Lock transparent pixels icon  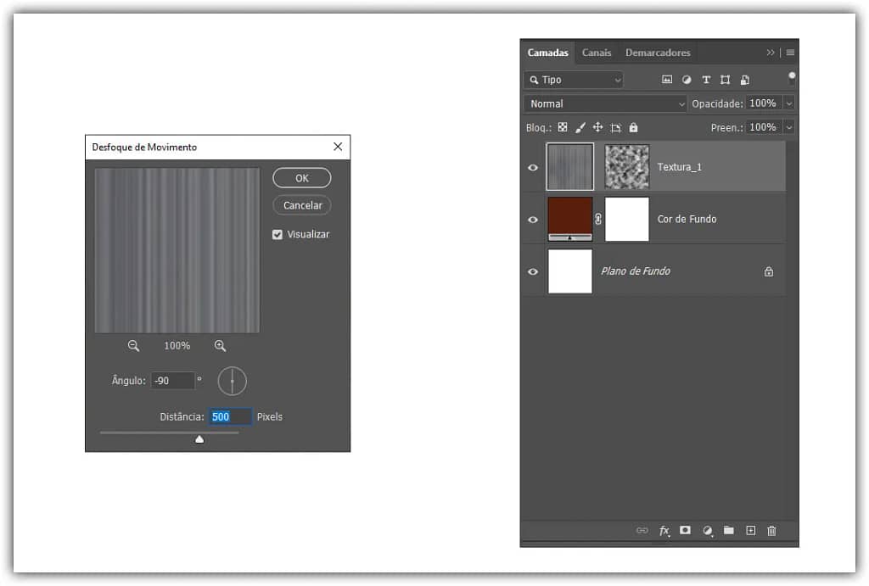(563, 127)
